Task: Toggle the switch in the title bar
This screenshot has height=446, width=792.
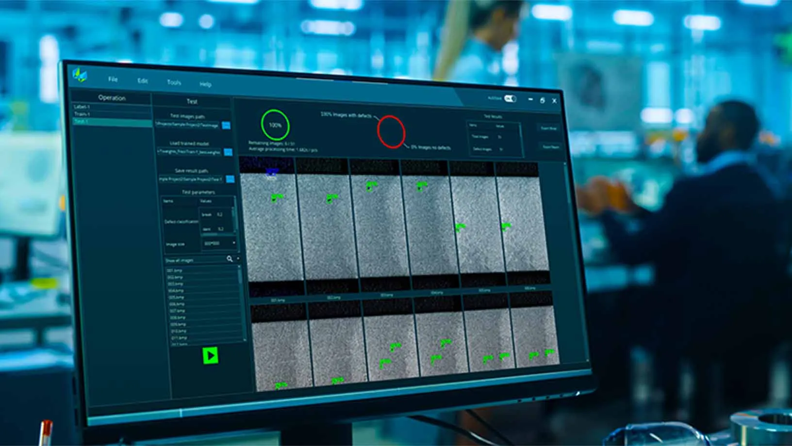Action: click(x=510, y=98)
